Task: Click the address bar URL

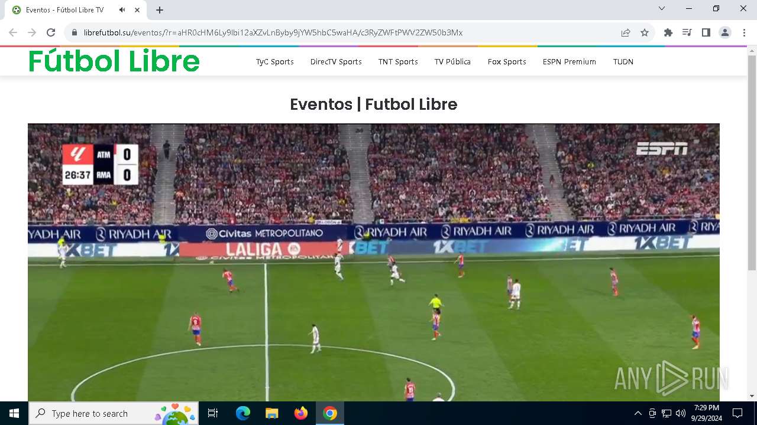Action: (273, 32)
